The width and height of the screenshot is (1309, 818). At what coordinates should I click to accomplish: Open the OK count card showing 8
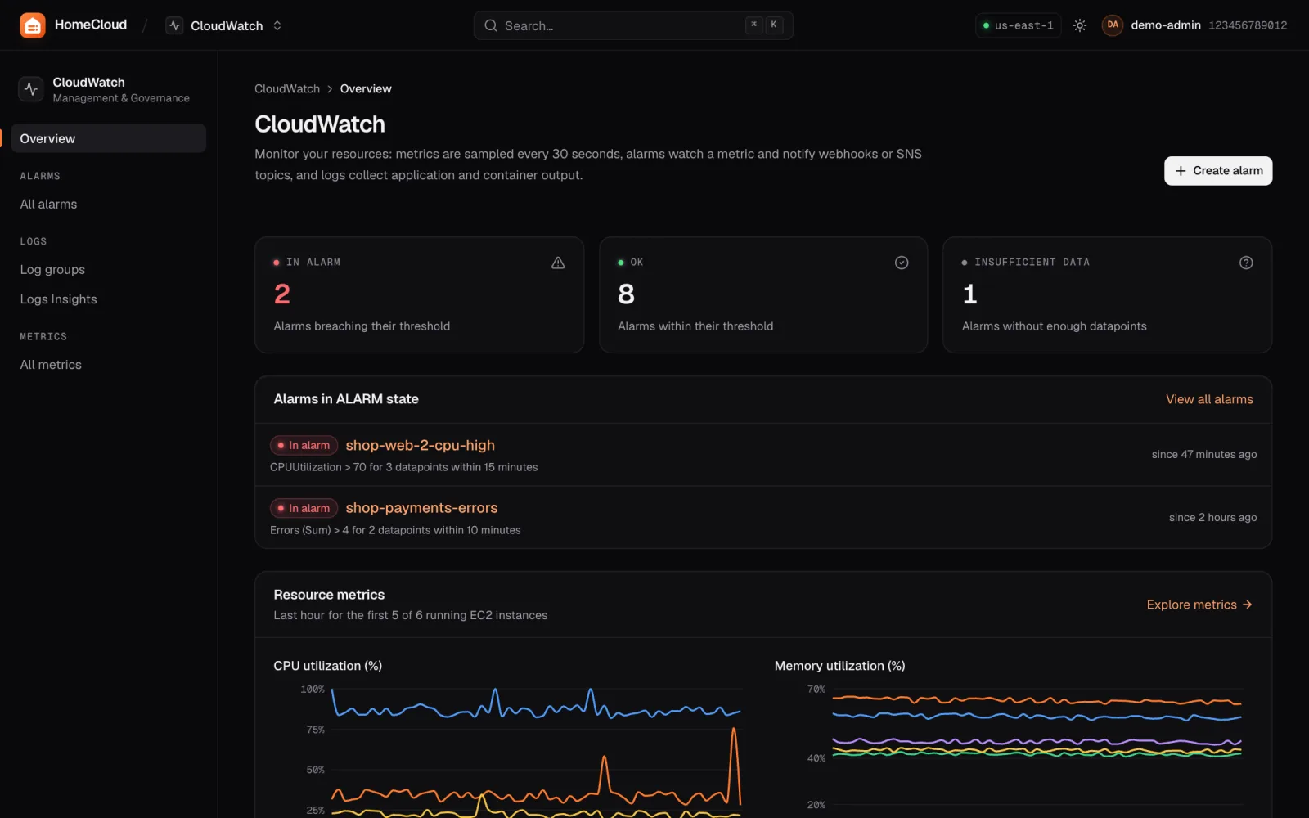[763, 295]
